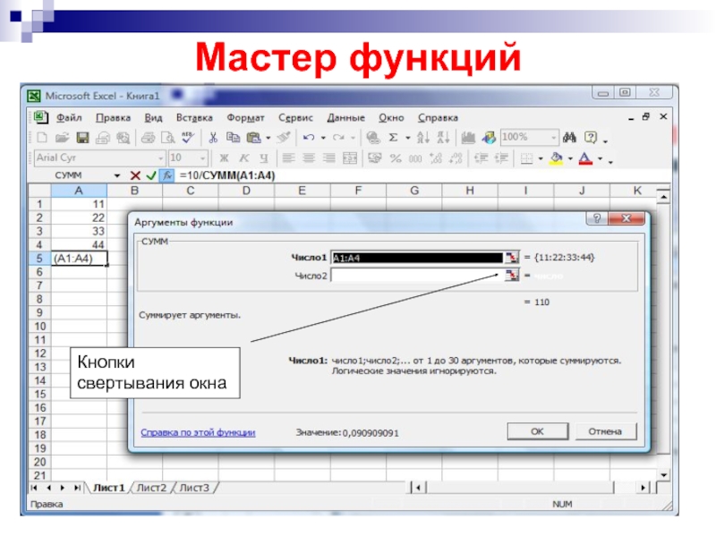Click the dialog's question mark help button
716x537 pixels.
tap(597, 218)
